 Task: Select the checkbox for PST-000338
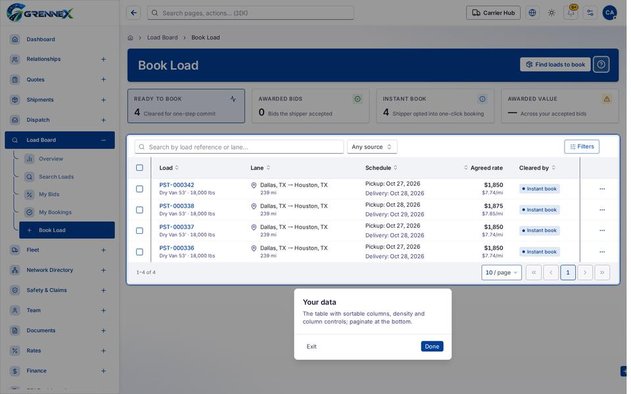(x=139, y=210)
